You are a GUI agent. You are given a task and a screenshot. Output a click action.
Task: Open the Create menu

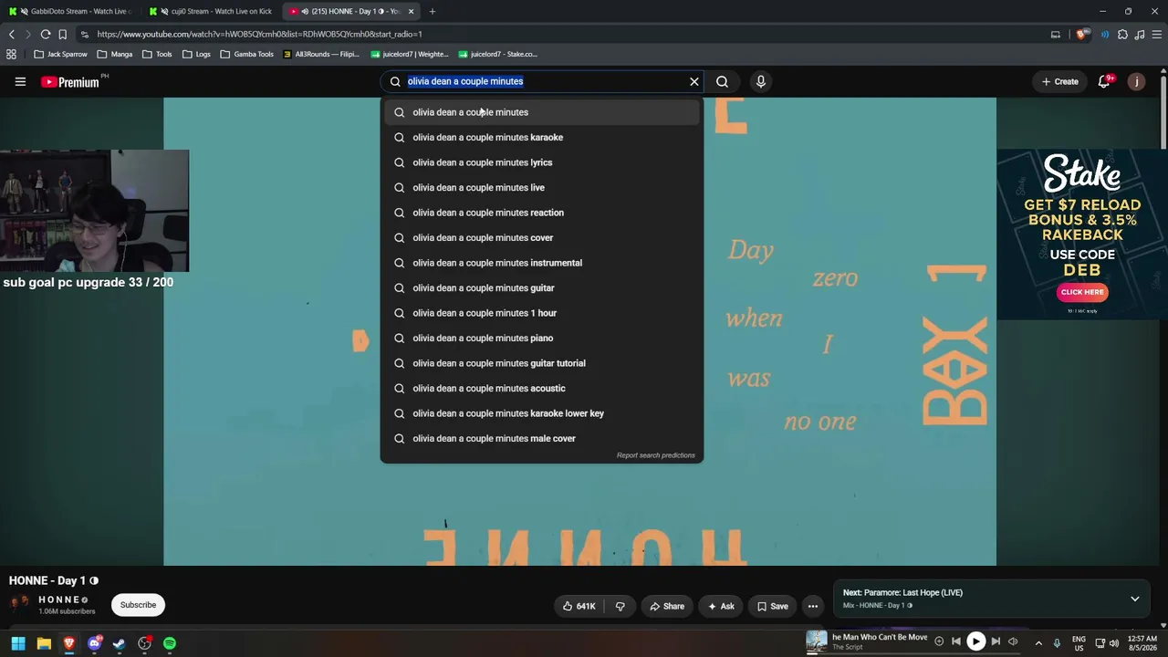[x=1060, y=81]
